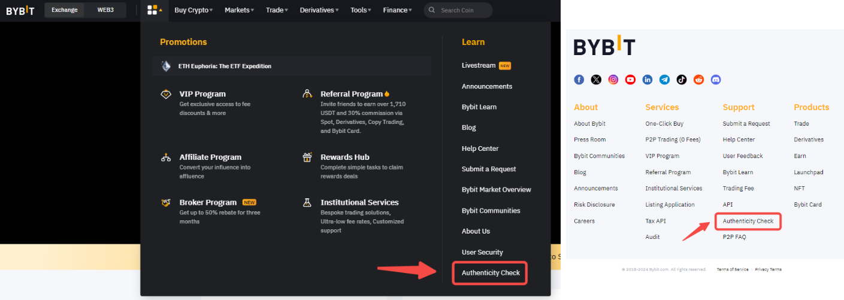The width and height of the screenshot is (844, 300).
Task: Open Listing Application in the footer
Action: point(670,205)
